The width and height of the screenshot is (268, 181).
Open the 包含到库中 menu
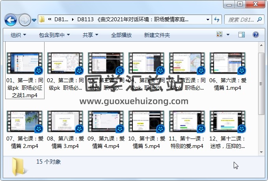(x=54, y=35)
